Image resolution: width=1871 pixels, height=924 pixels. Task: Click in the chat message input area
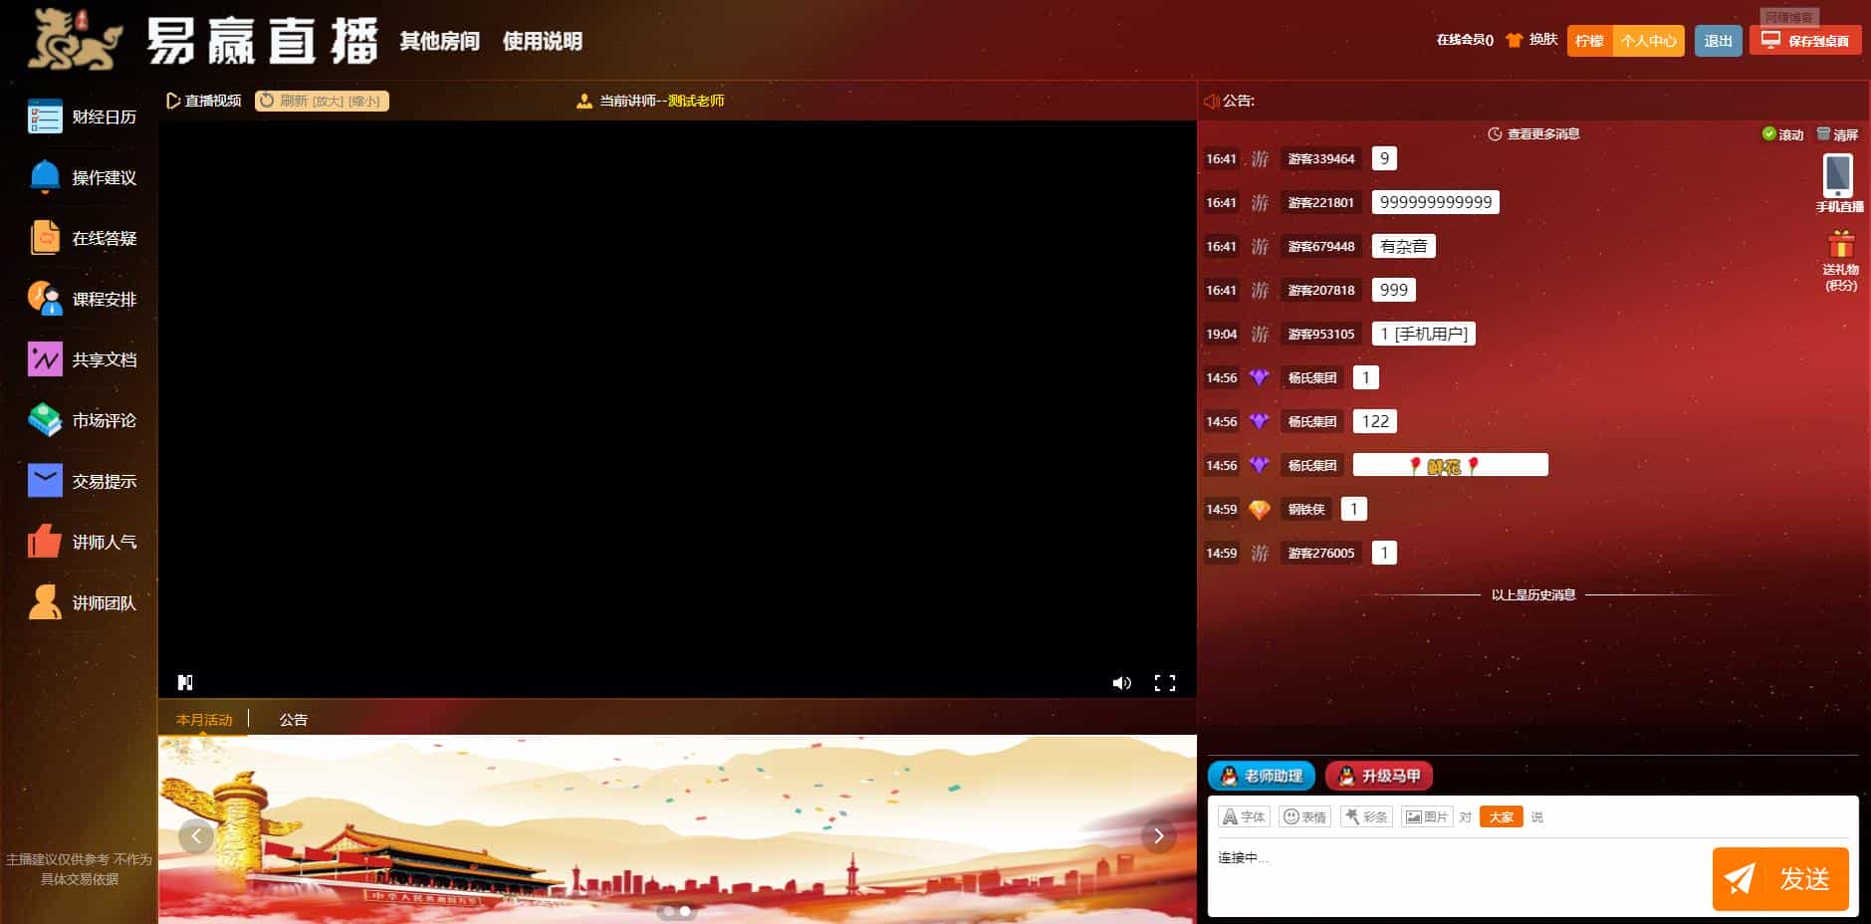(x=1459, y=876)
